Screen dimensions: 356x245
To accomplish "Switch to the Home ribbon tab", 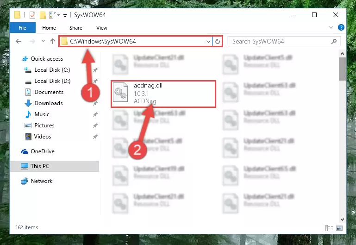I will (49, 28).
